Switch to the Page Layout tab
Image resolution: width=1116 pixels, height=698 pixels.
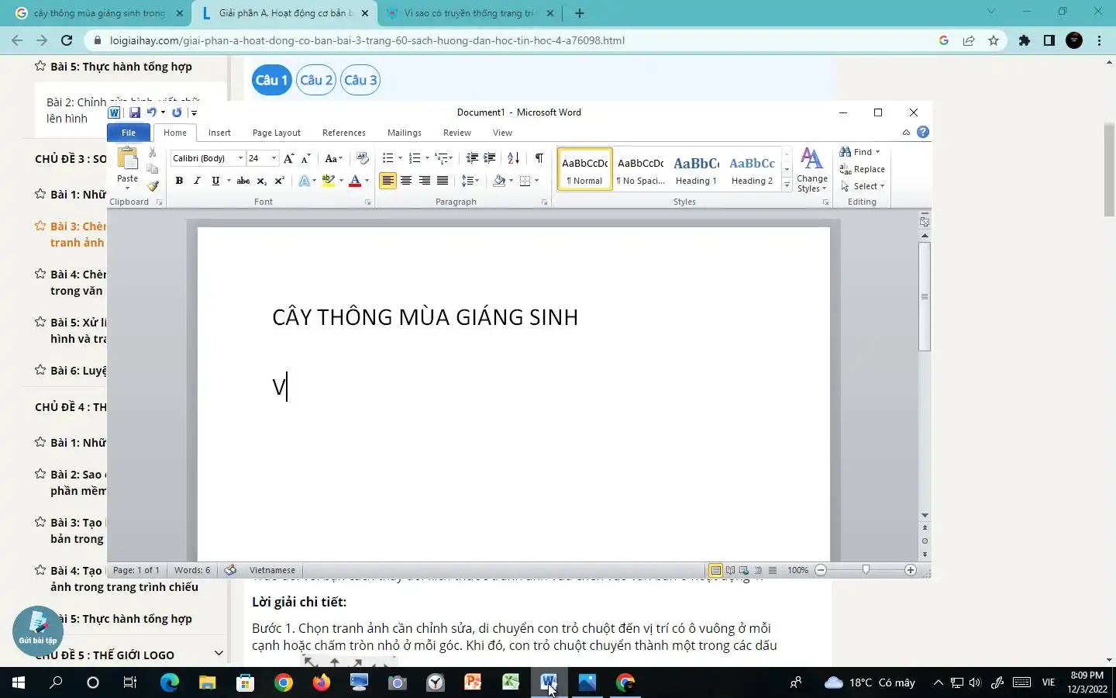coord(277,133)
